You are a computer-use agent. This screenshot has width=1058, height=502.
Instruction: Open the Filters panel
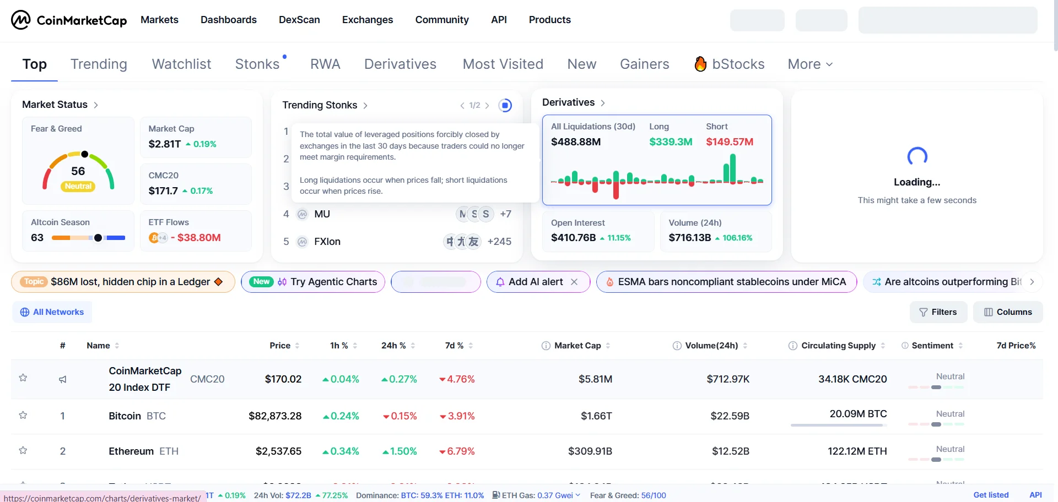[x=938, y=312]
